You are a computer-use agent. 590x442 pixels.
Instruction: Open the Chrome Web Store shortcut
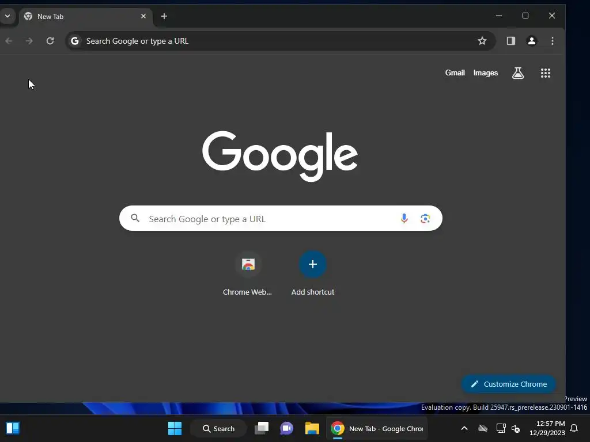coord(247,273)
